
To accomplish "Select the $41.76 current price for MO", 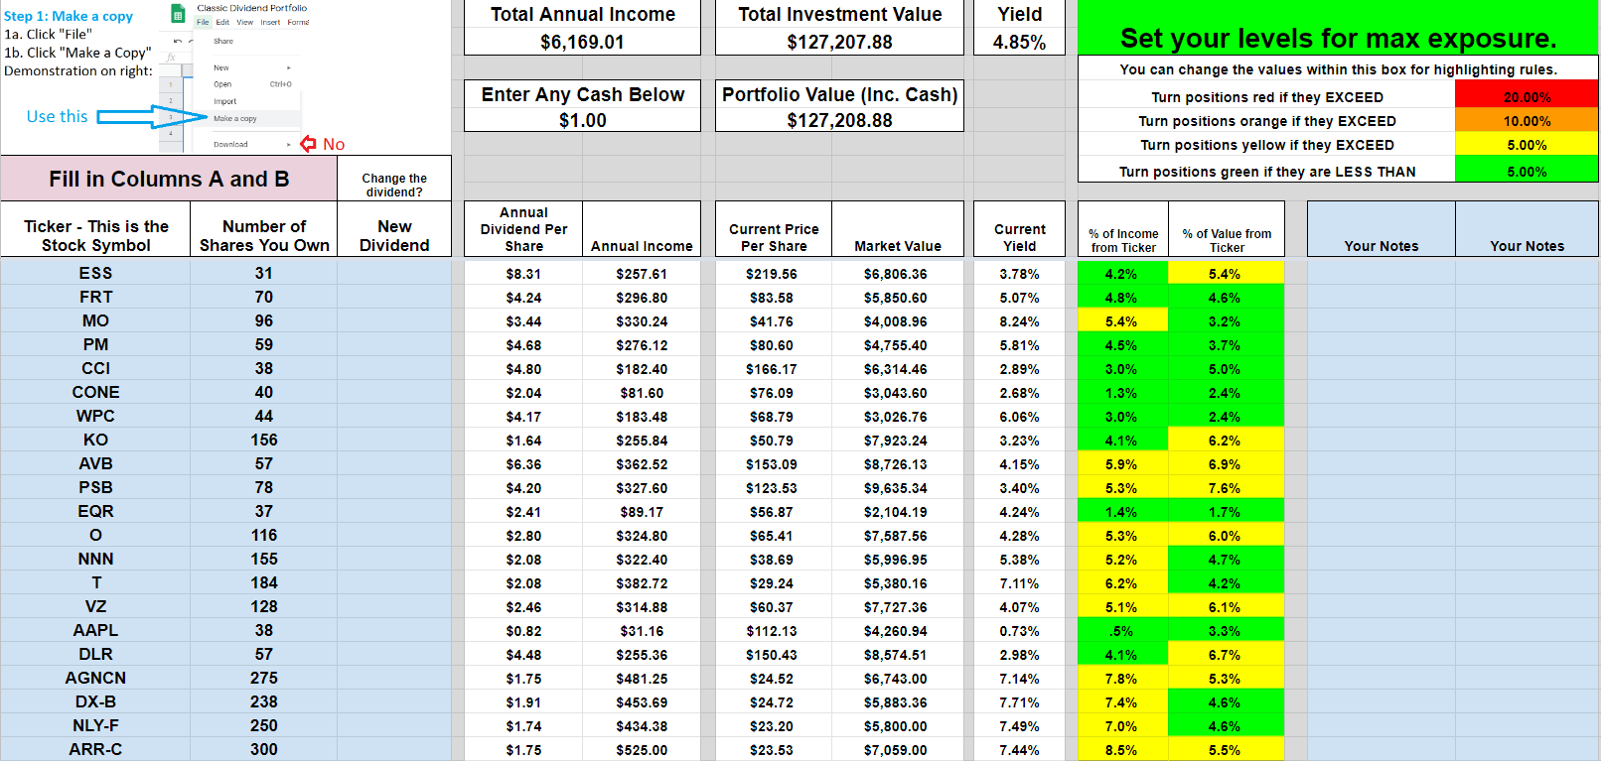I will click(x=774, y=321).
